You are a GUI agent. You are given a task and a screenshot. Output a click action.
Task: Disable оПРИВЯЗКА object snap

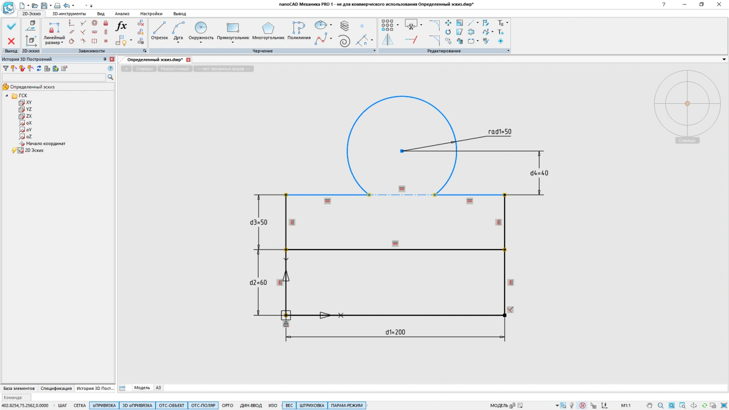104,405
